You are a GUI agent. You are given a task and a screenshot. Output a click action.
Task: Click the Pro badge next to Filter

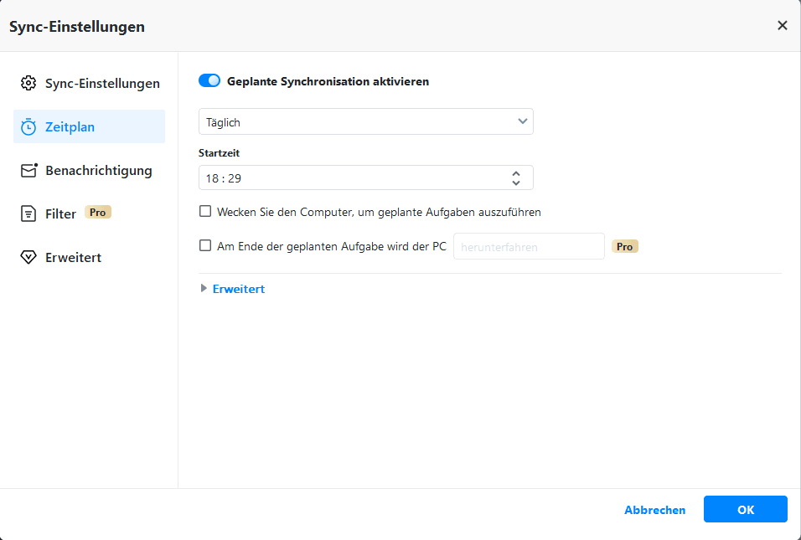[98, 213]
